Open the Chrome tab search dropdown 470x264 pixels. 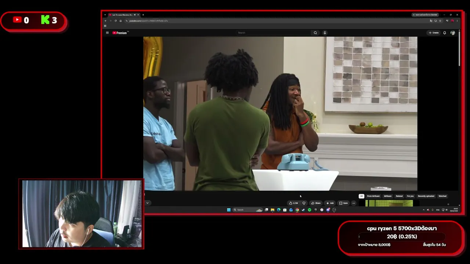(105, 15)
